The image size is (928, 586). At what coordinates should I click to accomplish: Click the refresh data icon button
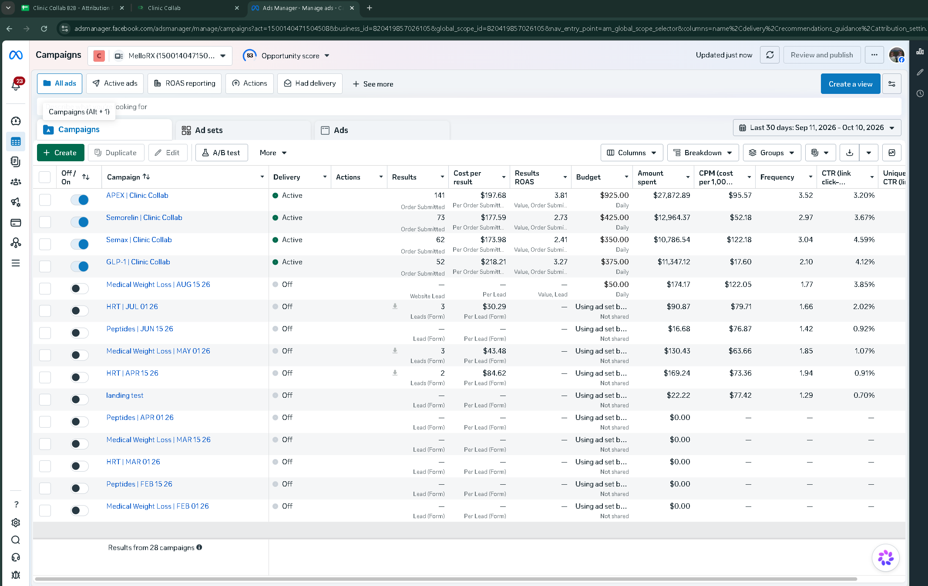pos(770,55)
